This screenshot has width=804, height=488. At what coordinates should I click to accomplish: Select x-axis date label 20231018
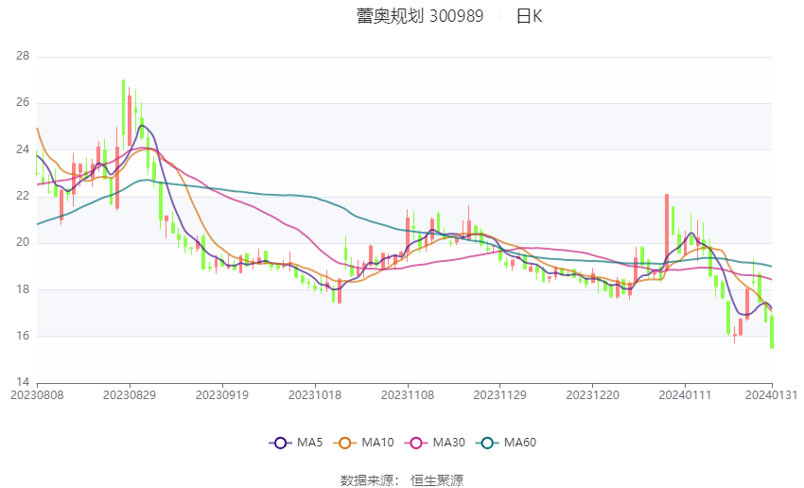pyautogui.click(x=315, y=395)
